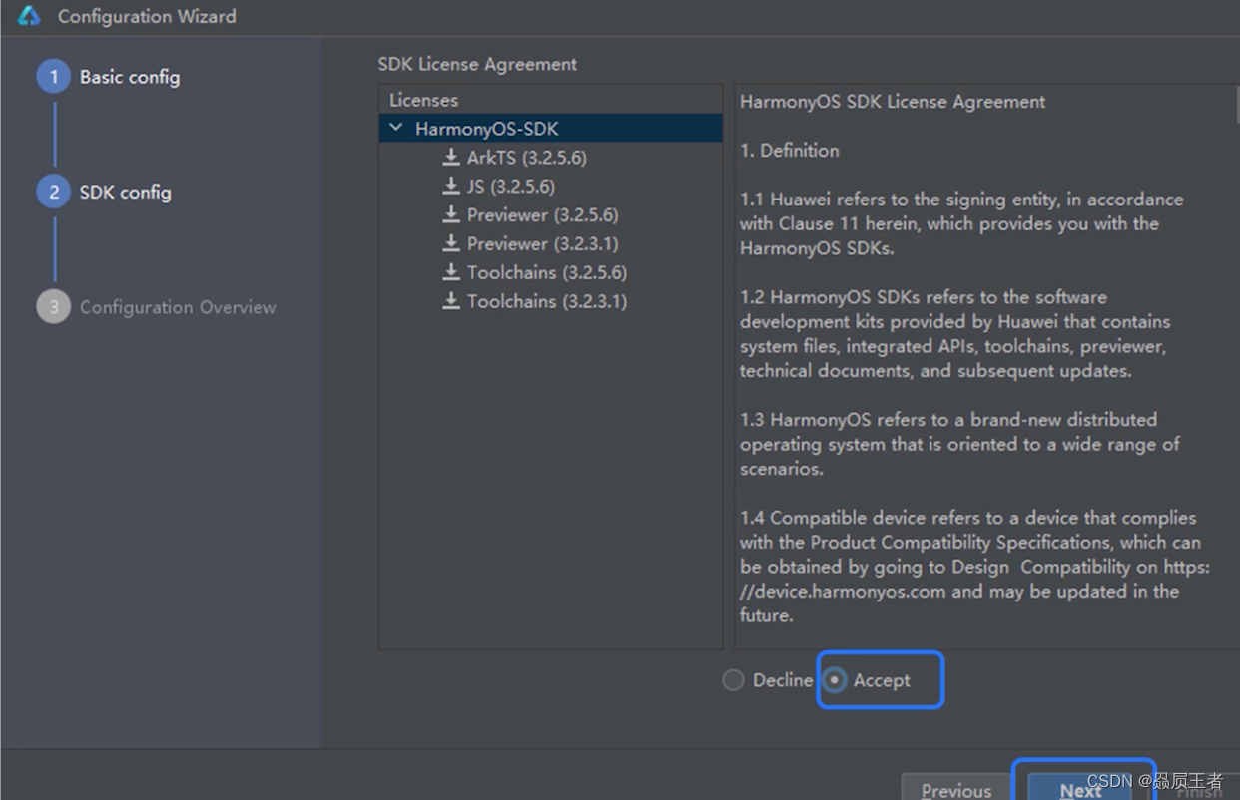Click download icon next to ArkTS (3.2.5.6)
Screen dimensions: 1240x800
pyautogui.click(x=451, y=158)
